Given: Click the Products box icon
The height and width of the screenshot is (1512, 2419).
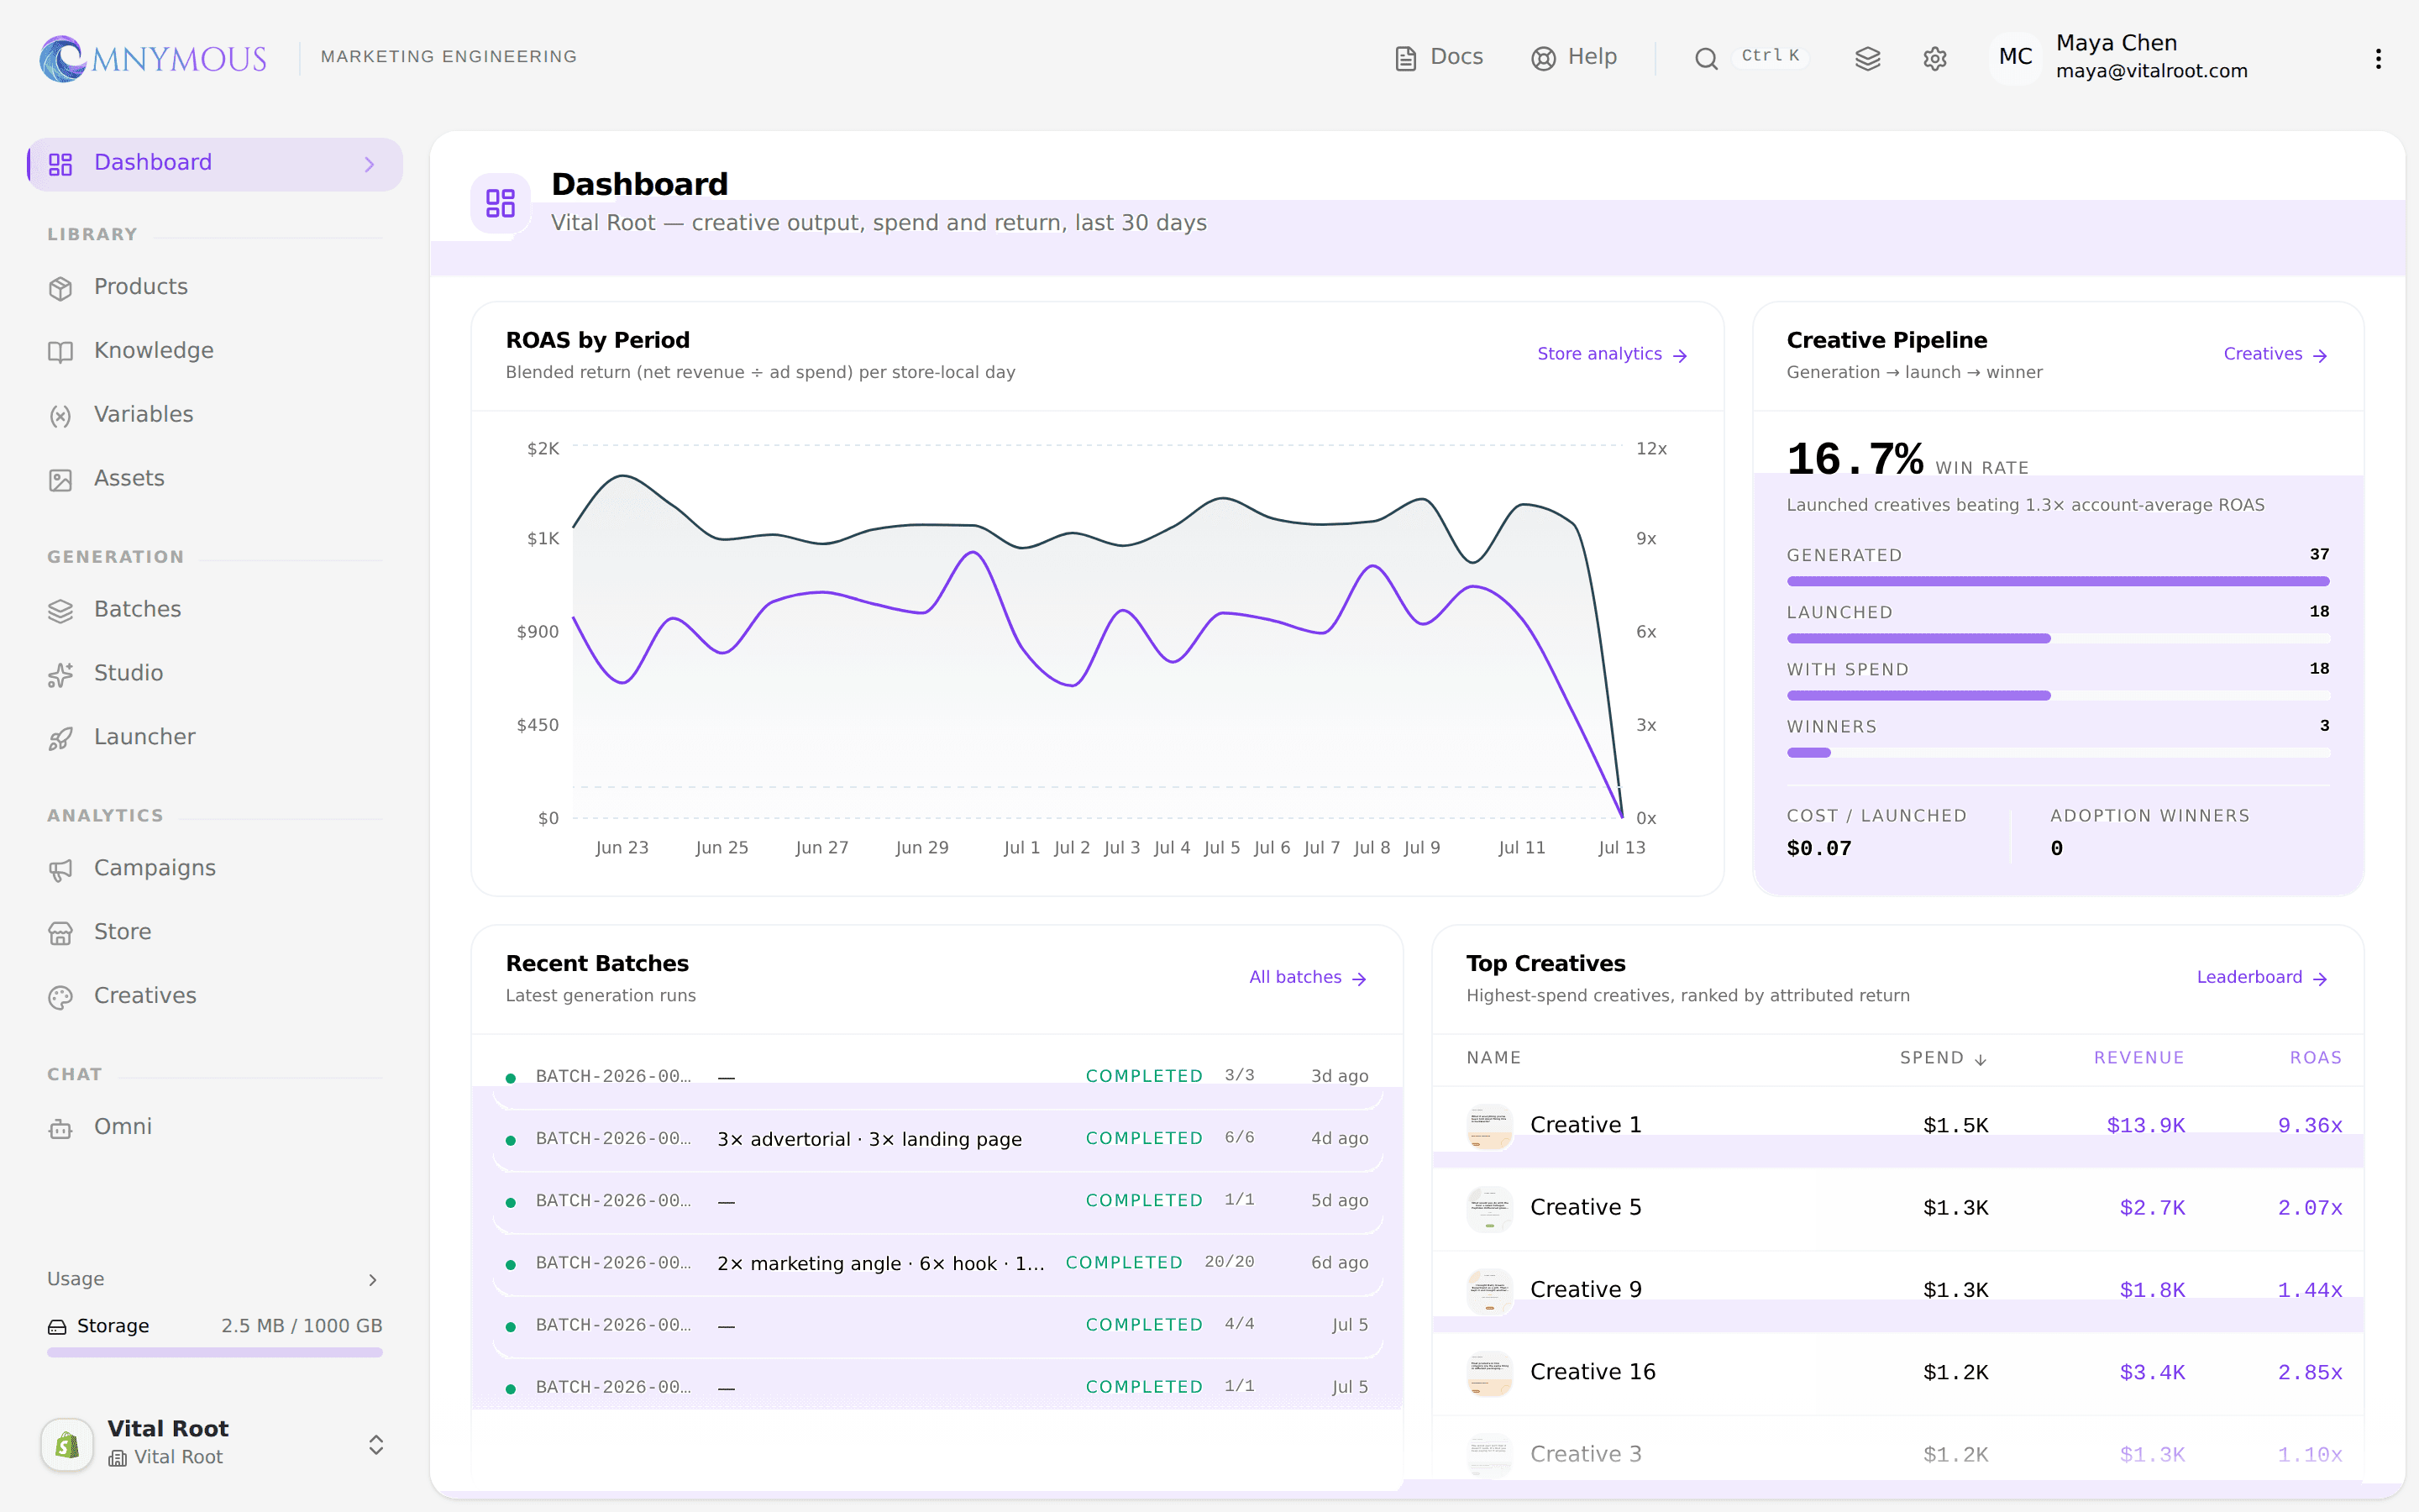Looking at the screenshot, I should [61, 289].
